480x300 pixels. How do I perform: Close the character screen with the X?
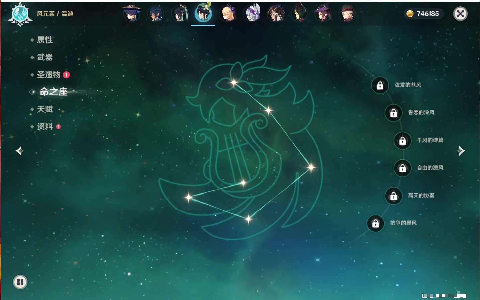point(460,14)
